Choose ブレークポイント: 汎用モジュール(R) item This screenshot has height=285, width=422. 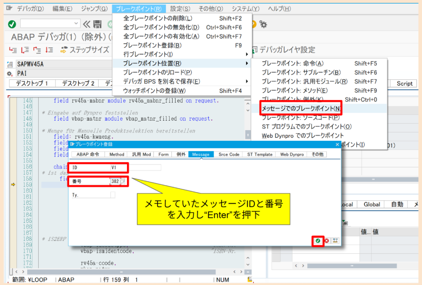(x=319, y=82)
